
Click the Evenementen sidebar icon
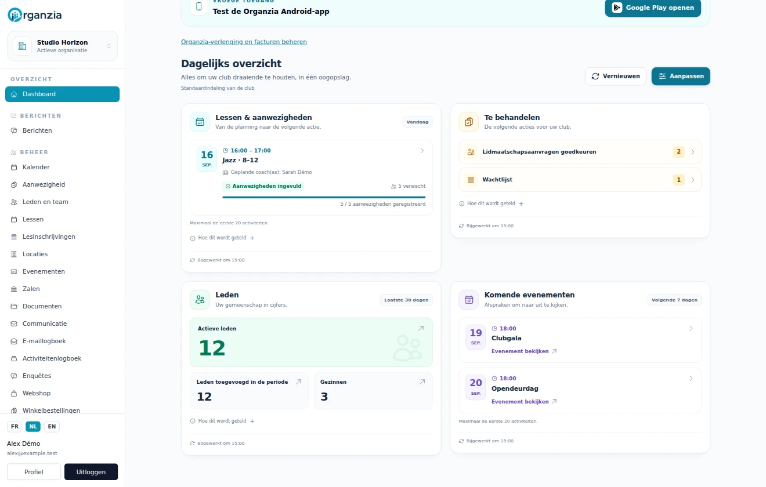click(x=15, y=272)
